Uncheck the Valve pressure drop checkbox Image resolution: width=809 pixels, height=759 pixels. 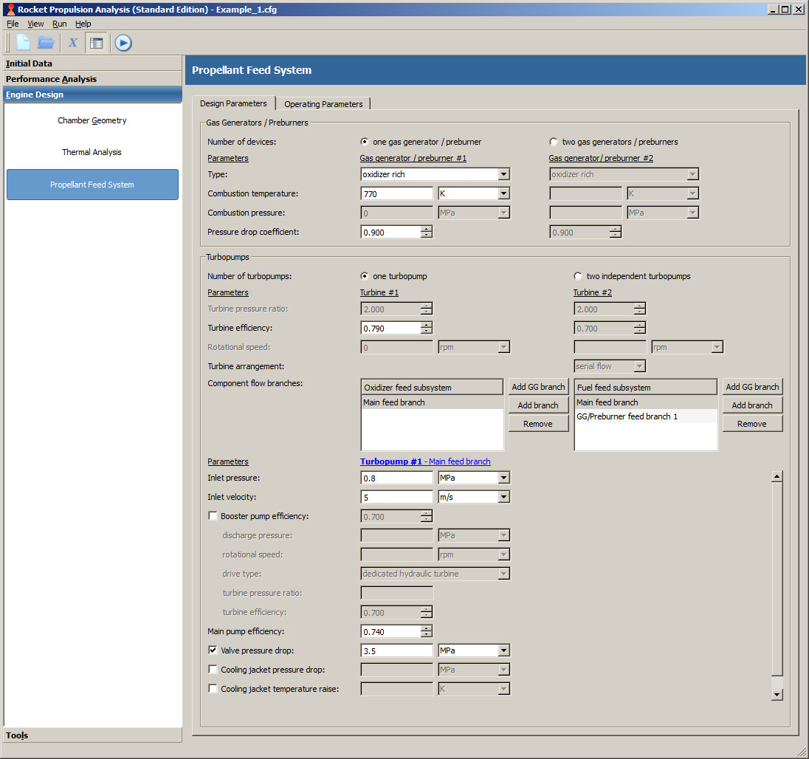pyautogui.click(x=213, y=650)
